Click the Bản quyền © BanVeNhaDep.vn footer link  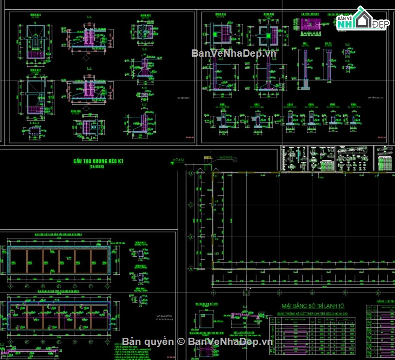[x=194, y=341]
